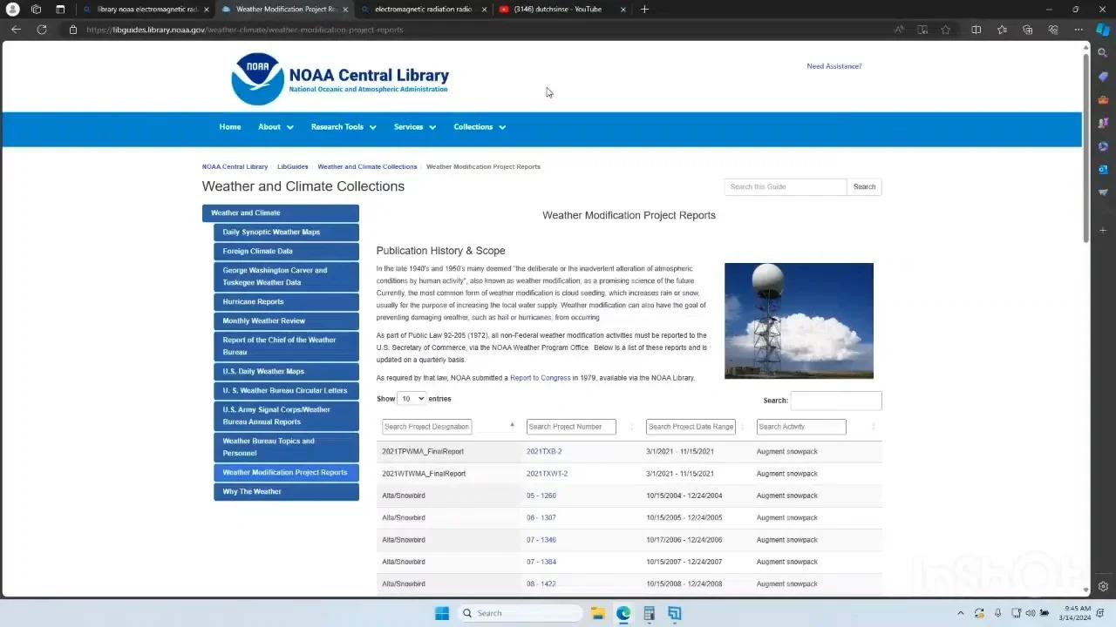The width and height of the screenshot is (1116, 627).
Task: Toggle sorting on the Activity column
Action: [873, 427]
